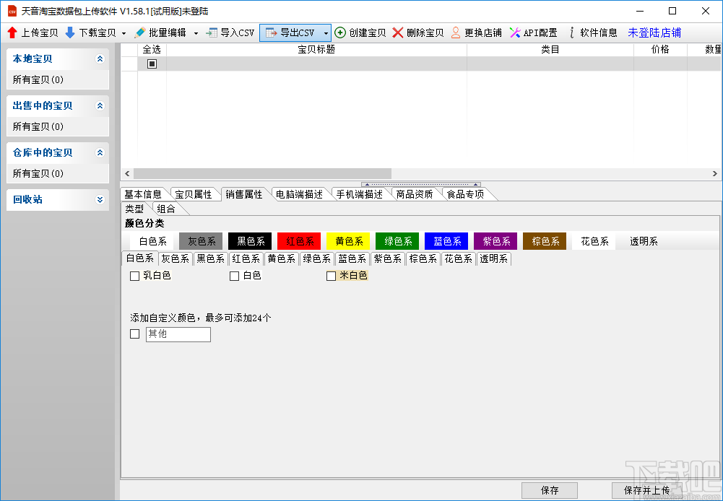Image resolution: width=723 pixels, height=501 pixels.
Task: Click the batch edit pencil icon
Action: click(x=139, y=32)
